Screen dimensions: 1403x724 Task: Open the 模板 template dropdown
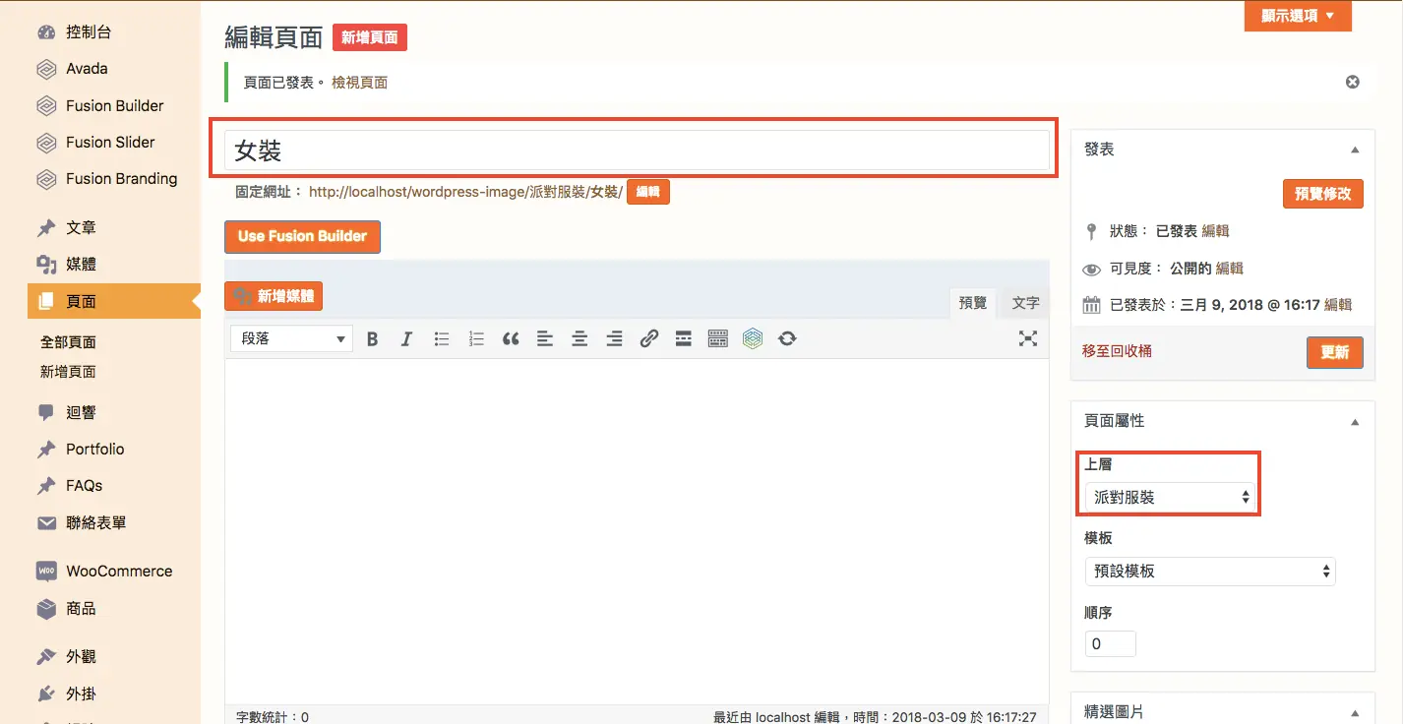point(1210,571)
